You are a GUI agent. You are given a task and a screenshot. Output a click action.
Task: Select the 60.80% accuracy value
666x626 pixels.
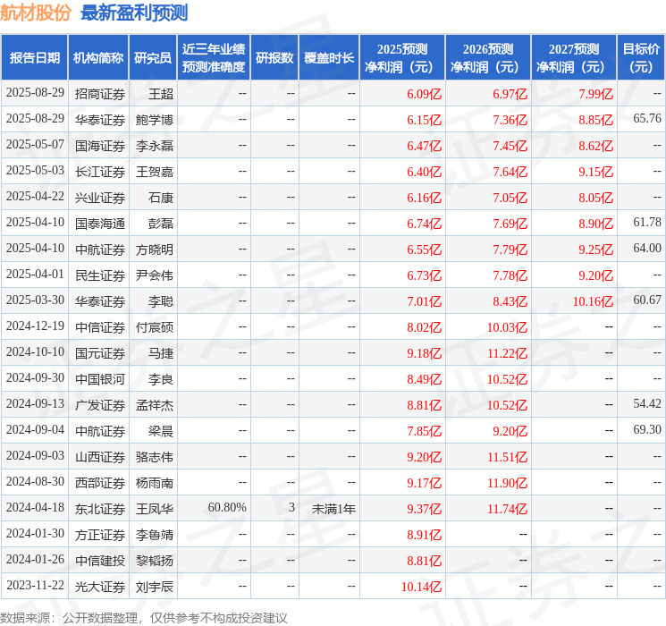[227, 507]
